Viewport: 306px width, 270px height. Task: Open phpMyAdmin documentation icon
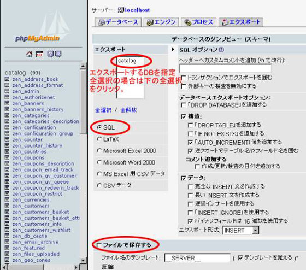coord(50,54)
